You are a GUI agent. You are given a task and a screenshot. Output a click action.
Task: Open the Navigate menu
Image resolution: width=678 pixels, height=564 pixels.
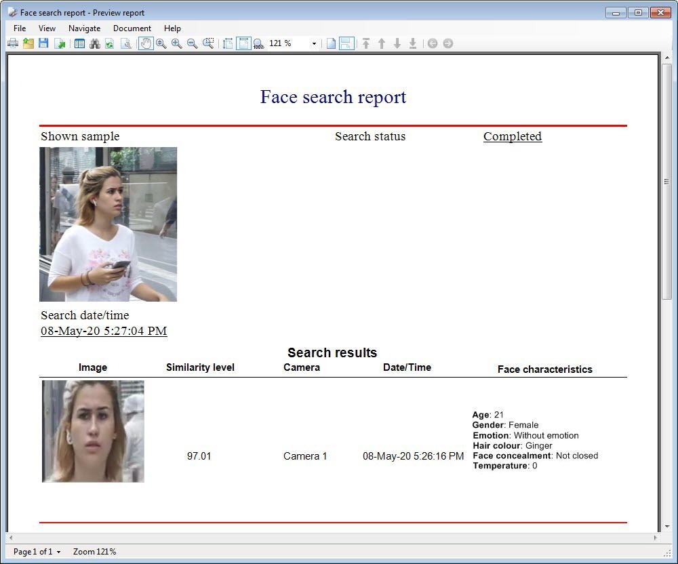click(84, 28)
